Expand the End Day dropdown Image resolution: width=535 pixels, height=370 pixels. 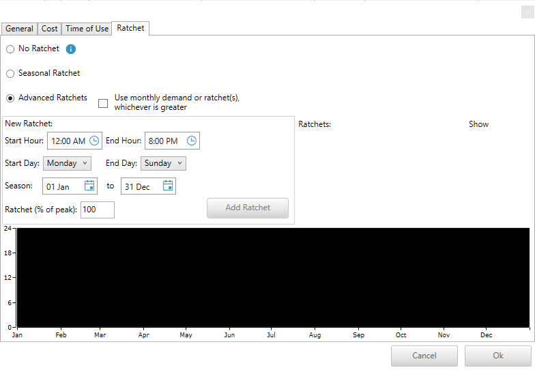(x=163, y=164)
